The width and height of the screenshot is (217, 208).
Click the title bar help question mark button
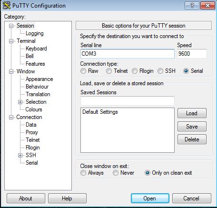point(192,6)
